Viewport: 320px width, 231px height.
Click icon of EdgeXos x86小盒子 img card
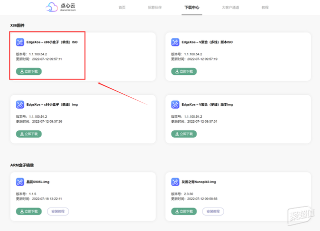[20, 104]
